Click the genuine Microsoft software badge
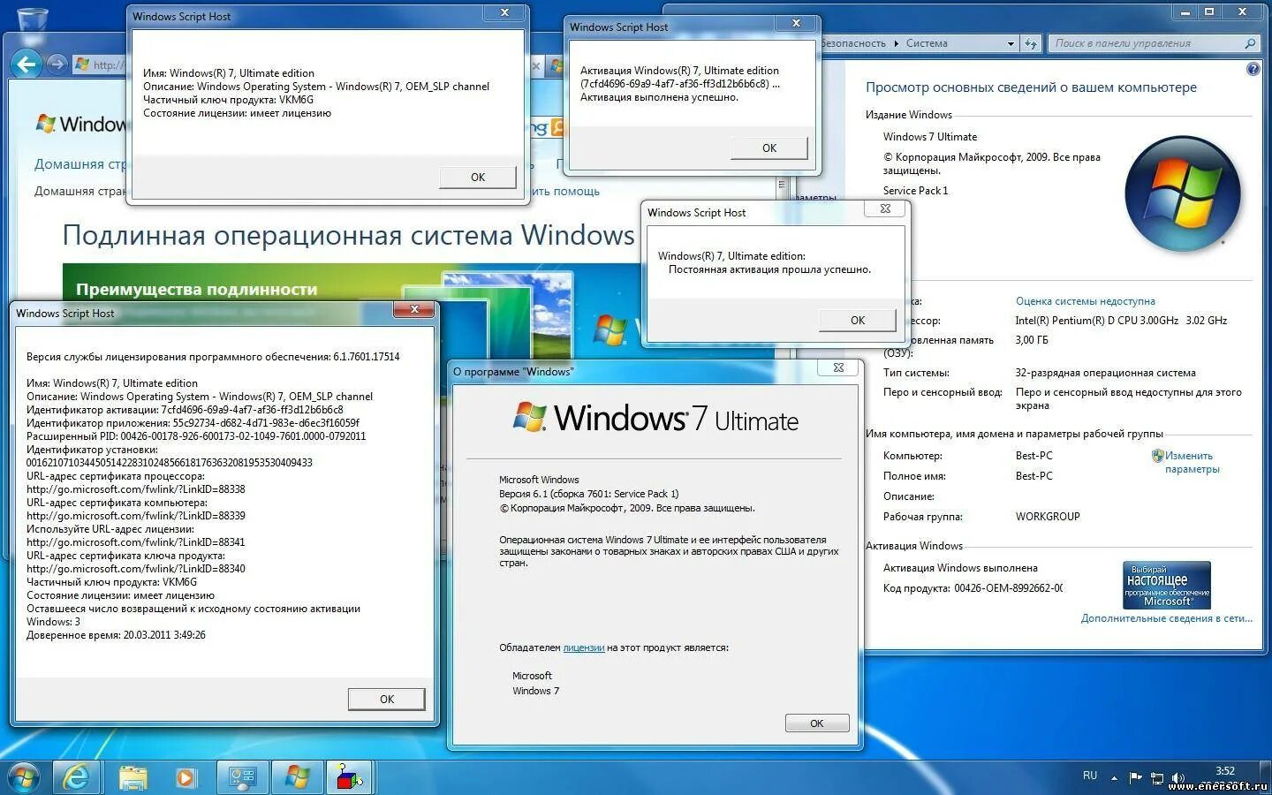 pos(1167,585)
